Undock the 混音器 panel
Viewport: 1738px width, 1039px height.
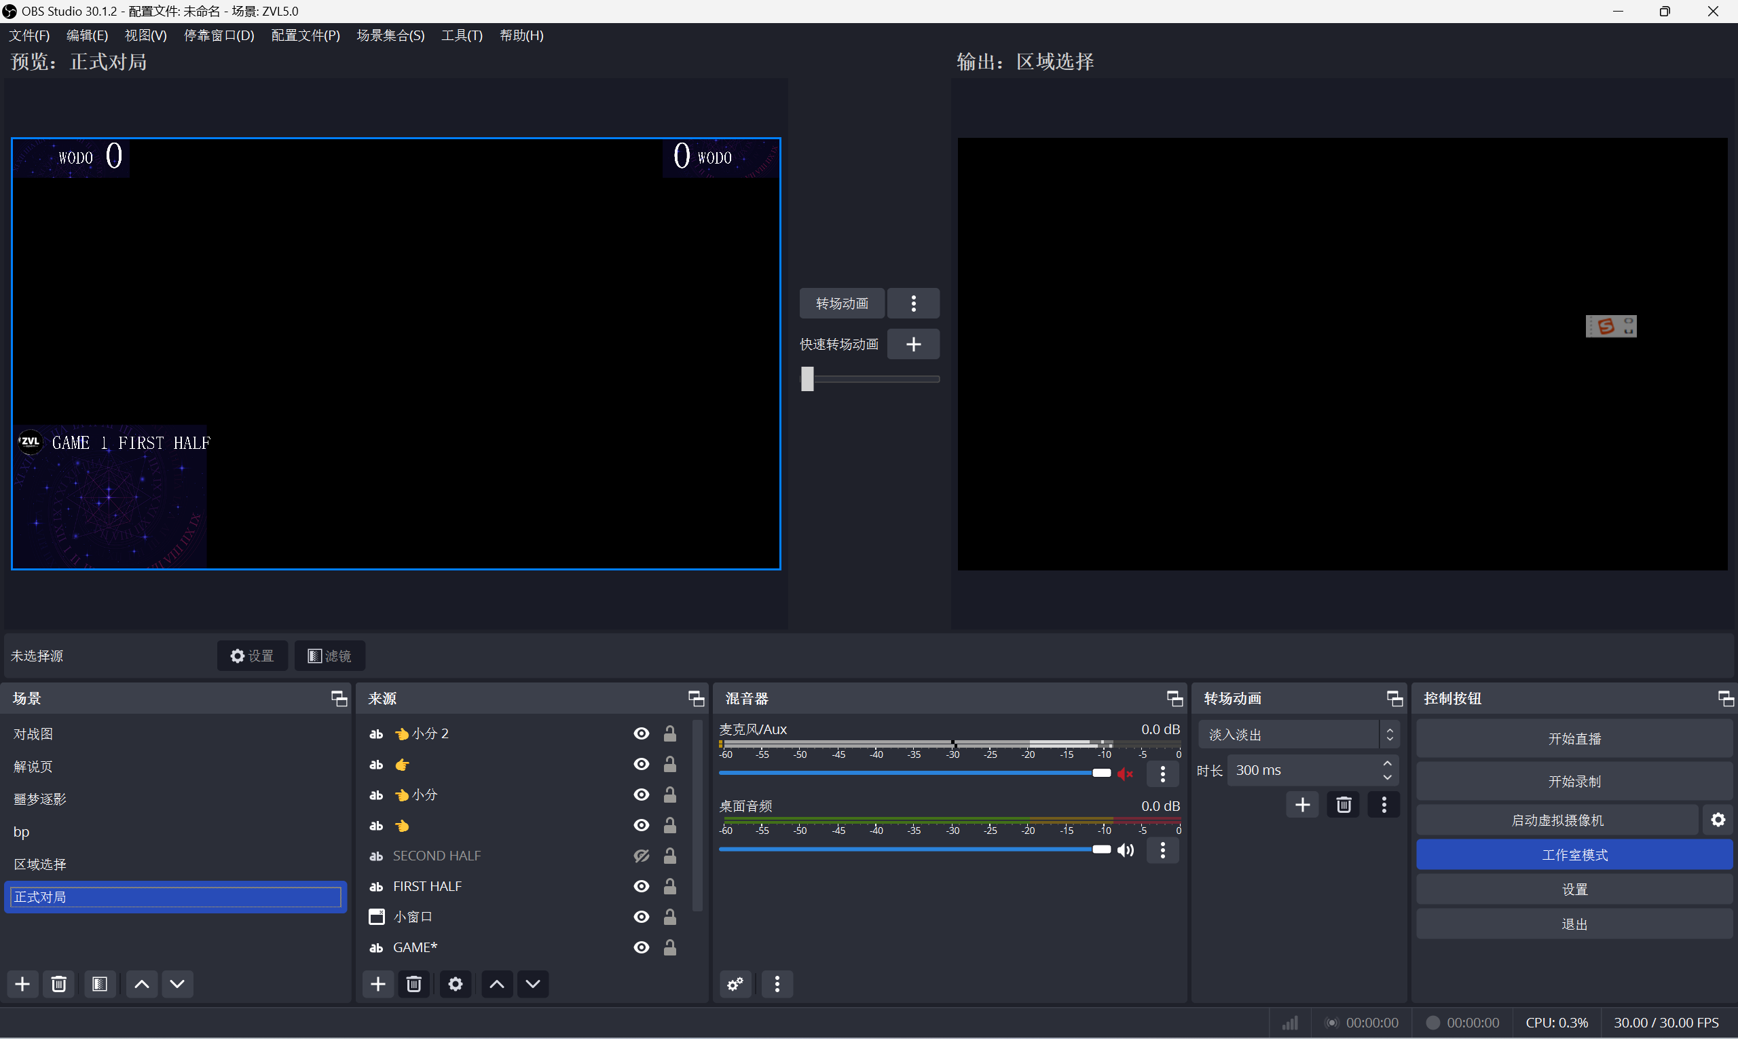1174,698
